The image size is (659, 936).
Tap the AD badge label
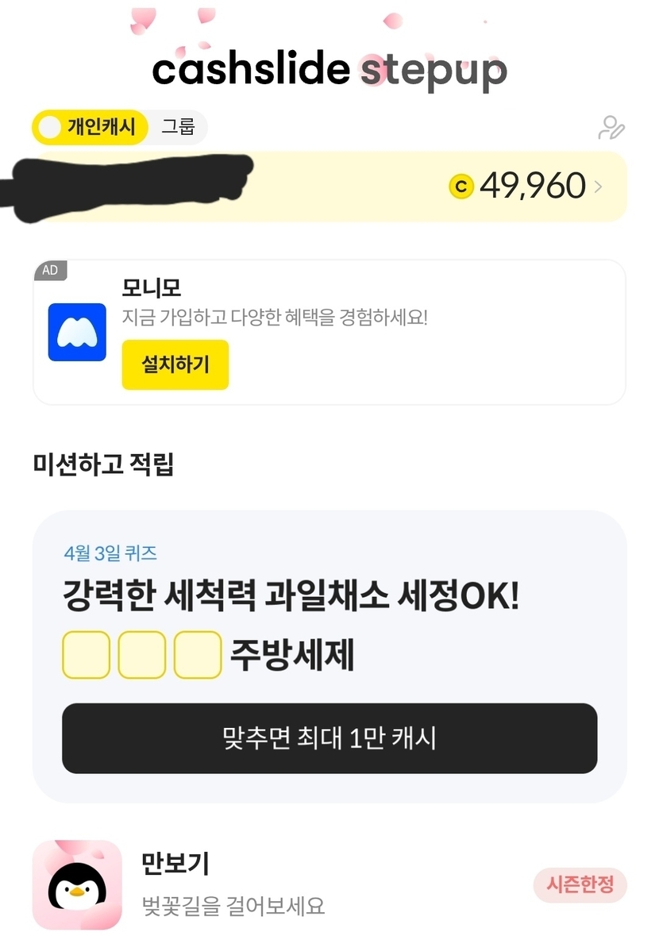tap(50, 271)
